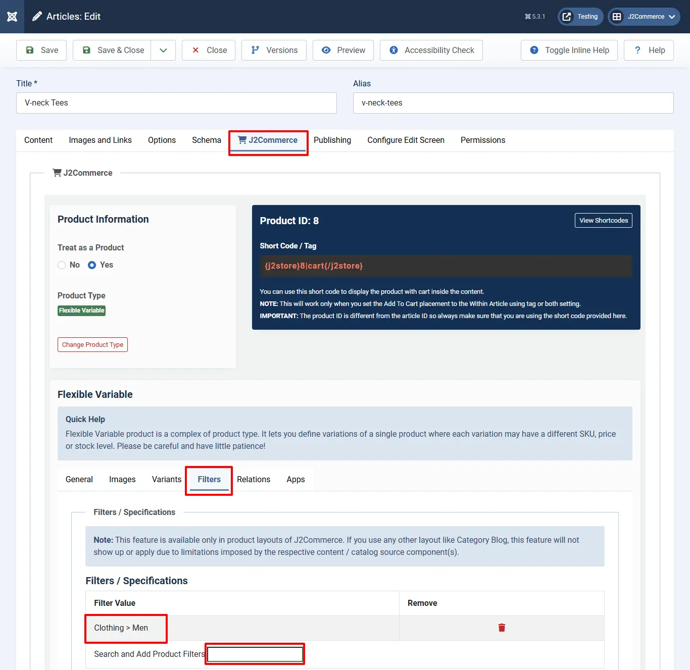
Task: Select the Filters product tab
Action: 209,480
